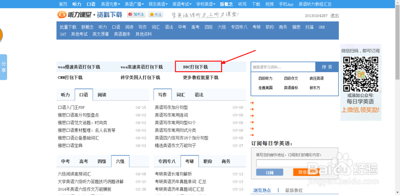Click 退出 to log out
The height and width of the screenshot is (195, 400).
pos(335,16)
